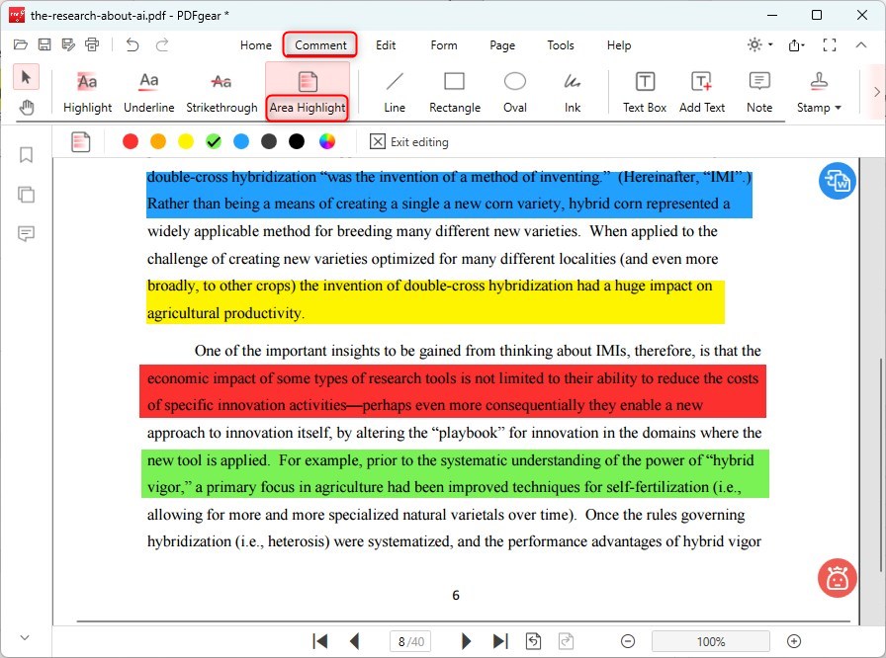Screen dimensions: 886x658
Task: Open the share dropdown menu
Action: point(796,45)
